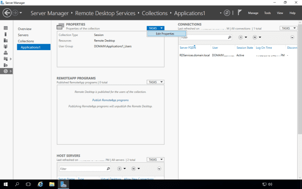Select the fourth server role sidebar icon
Screen dimensions: 302x189
click(6, 47)
